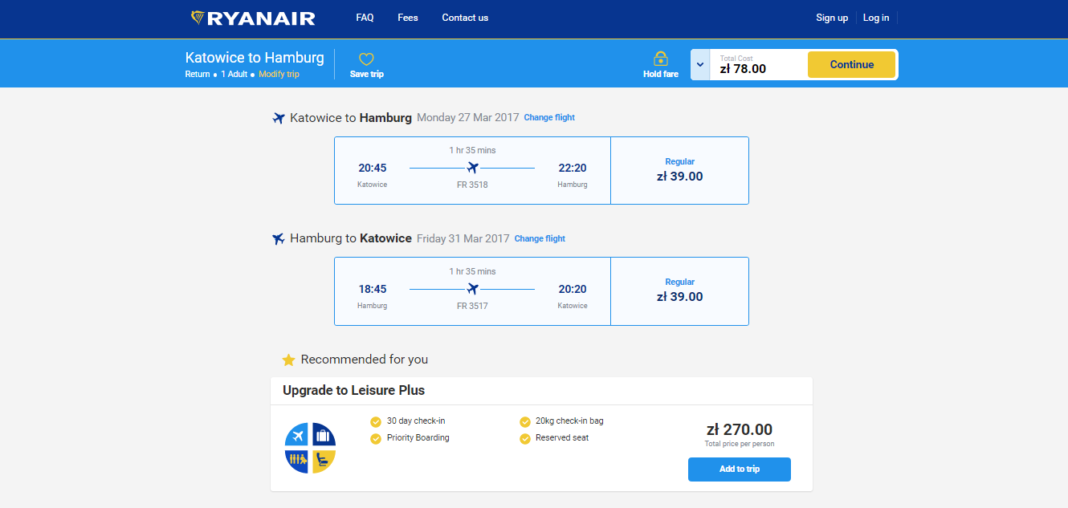Screen dimensions: 1068x508
Task: Select the Regular zł 39.00 fare for FR 3517
Action: coord(679,291)
